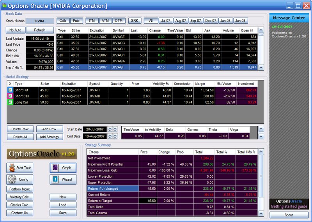Viewport: 312px width, 222px height.
Task: Select the Return if Unchanged criteria
Action: [113, 189]
